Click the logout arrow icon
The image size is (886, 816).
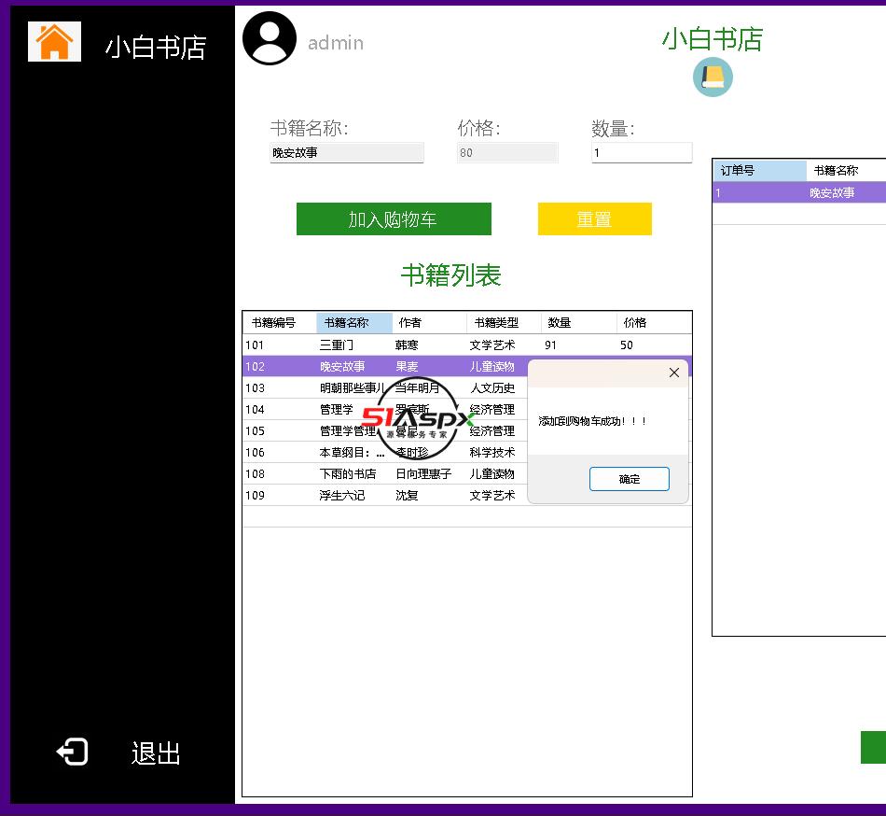pos(73,752)
